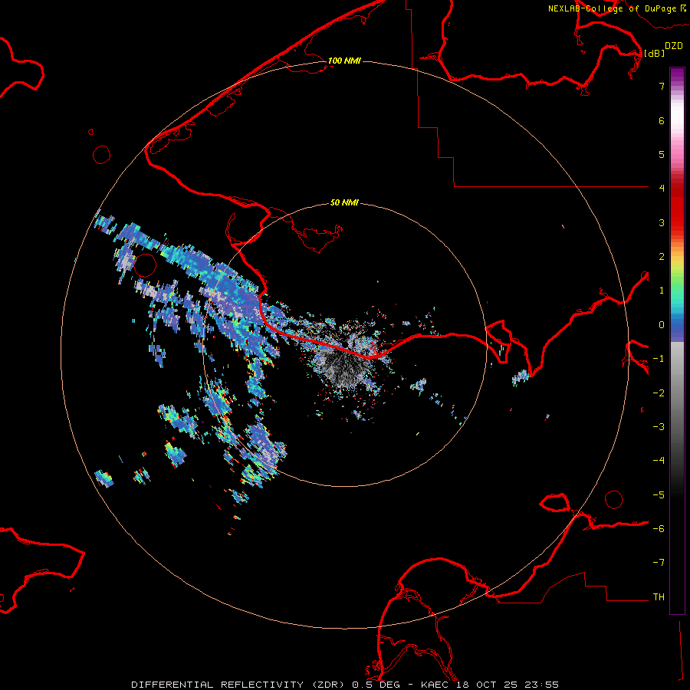Screen dimensions: 690x690
Task: Click the DZD legend title
Action: coord(674,46)
